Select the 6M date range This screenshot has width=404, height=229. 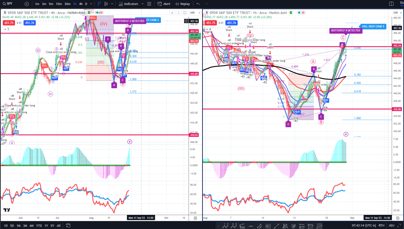pos(32,226)
